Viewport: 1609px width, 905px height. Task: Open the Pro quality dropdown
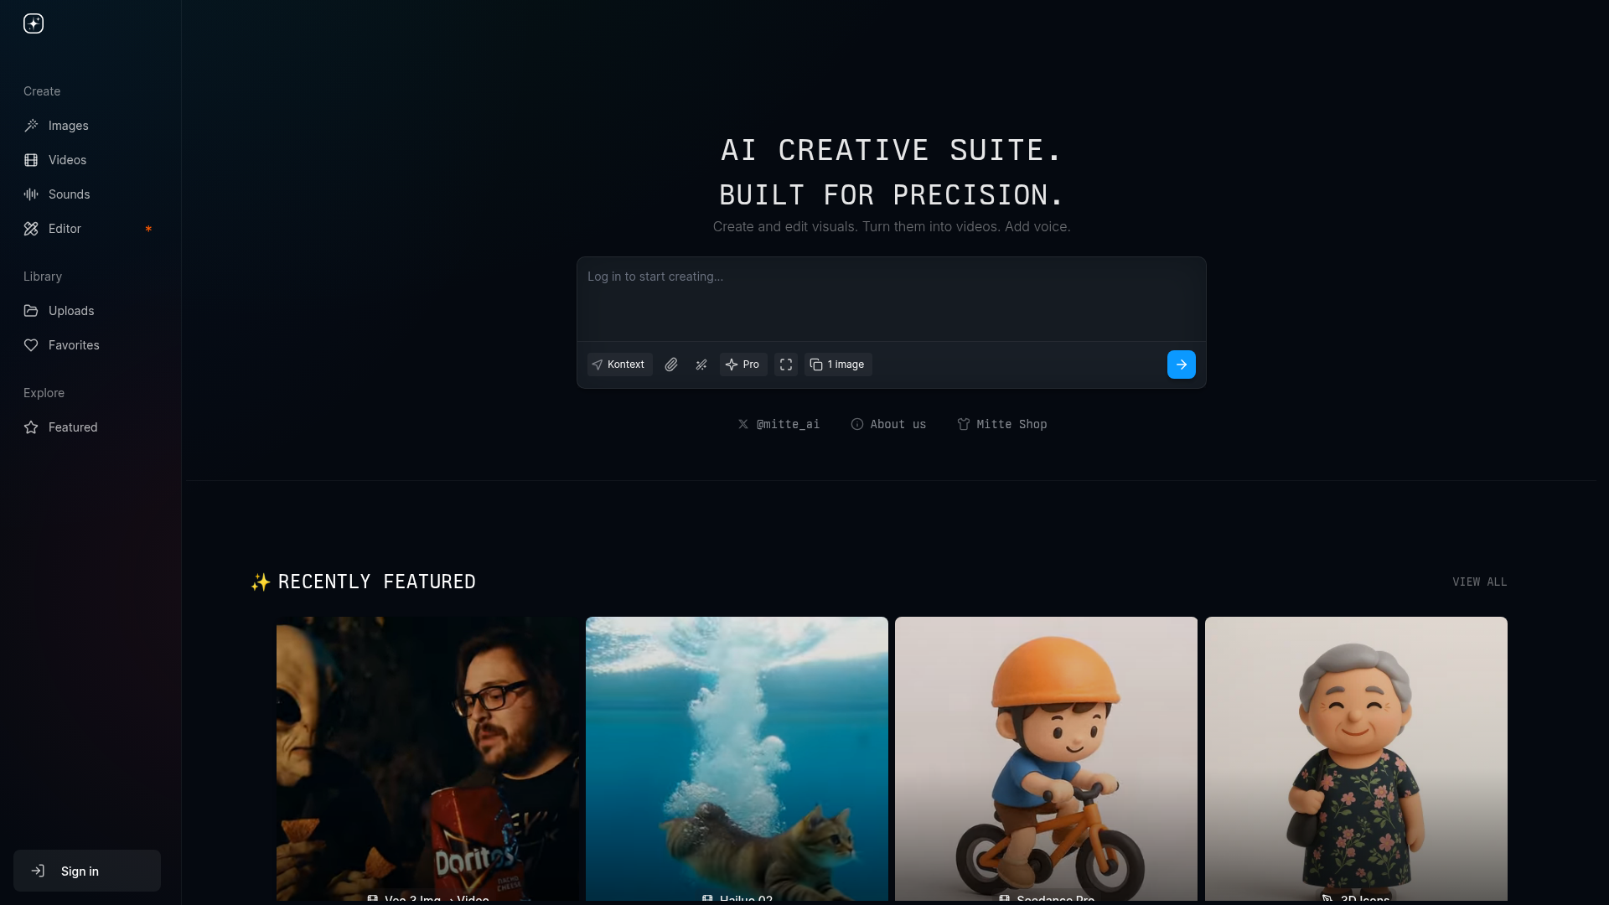(x=743, y=365)
